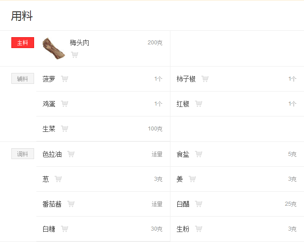Image resolution: width=304 pixels, height=242 pixels.
Task: Click the cart icon next to 葱
Action: coord(58,179)
